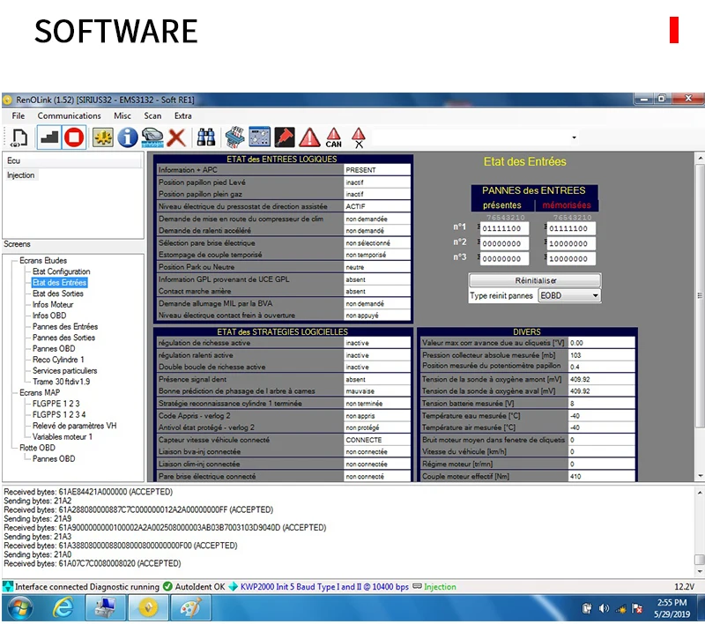Click the AutoIdent OK green check icon
705x624 pixels.
tap(167, 587)
